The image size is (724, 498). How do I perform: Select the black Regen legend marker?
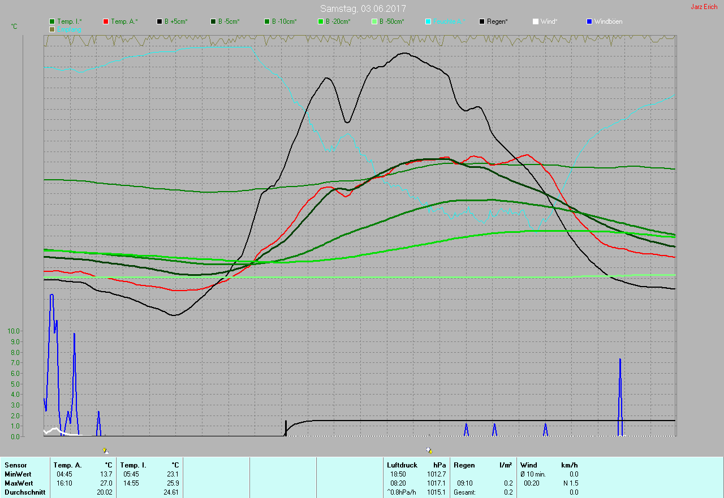(x=482, y=21)
